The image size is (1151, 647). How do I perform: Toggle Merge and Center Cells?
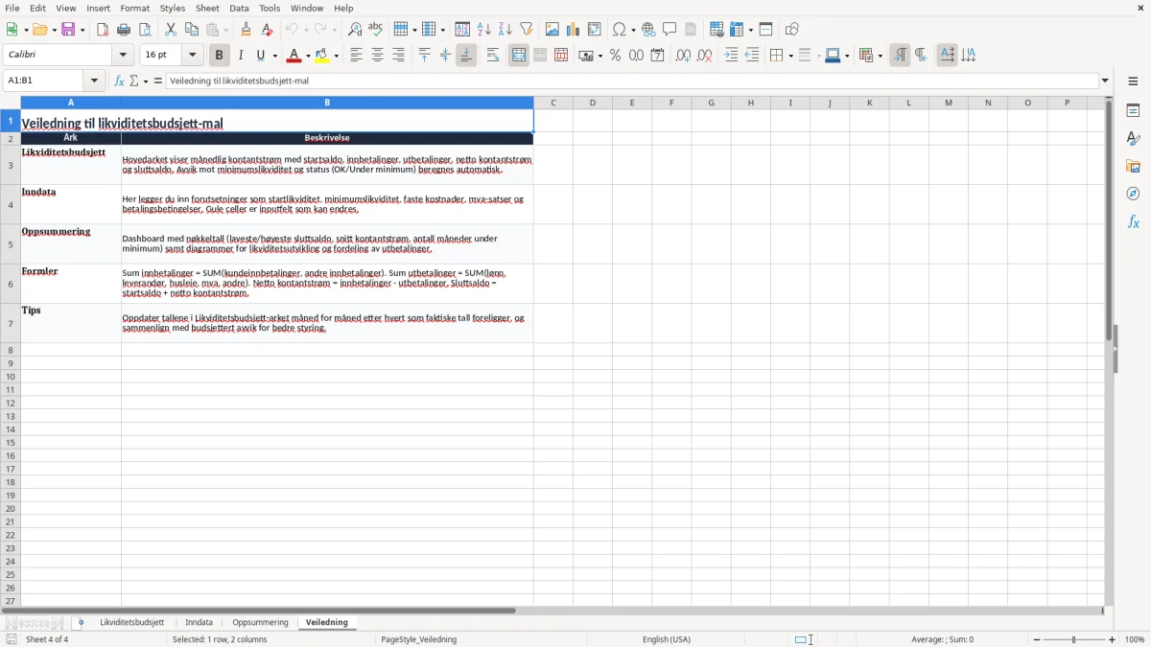519,56
